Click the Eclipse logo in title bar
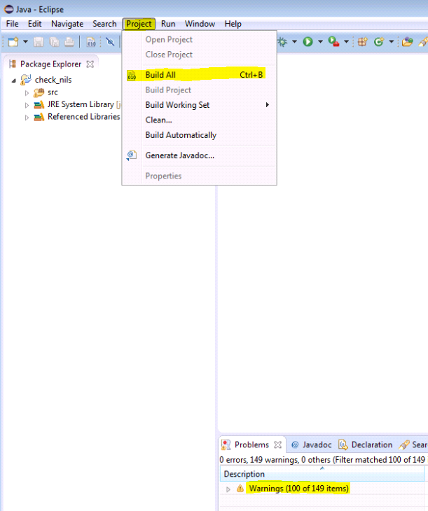The image size is (428, 511). 9,9
